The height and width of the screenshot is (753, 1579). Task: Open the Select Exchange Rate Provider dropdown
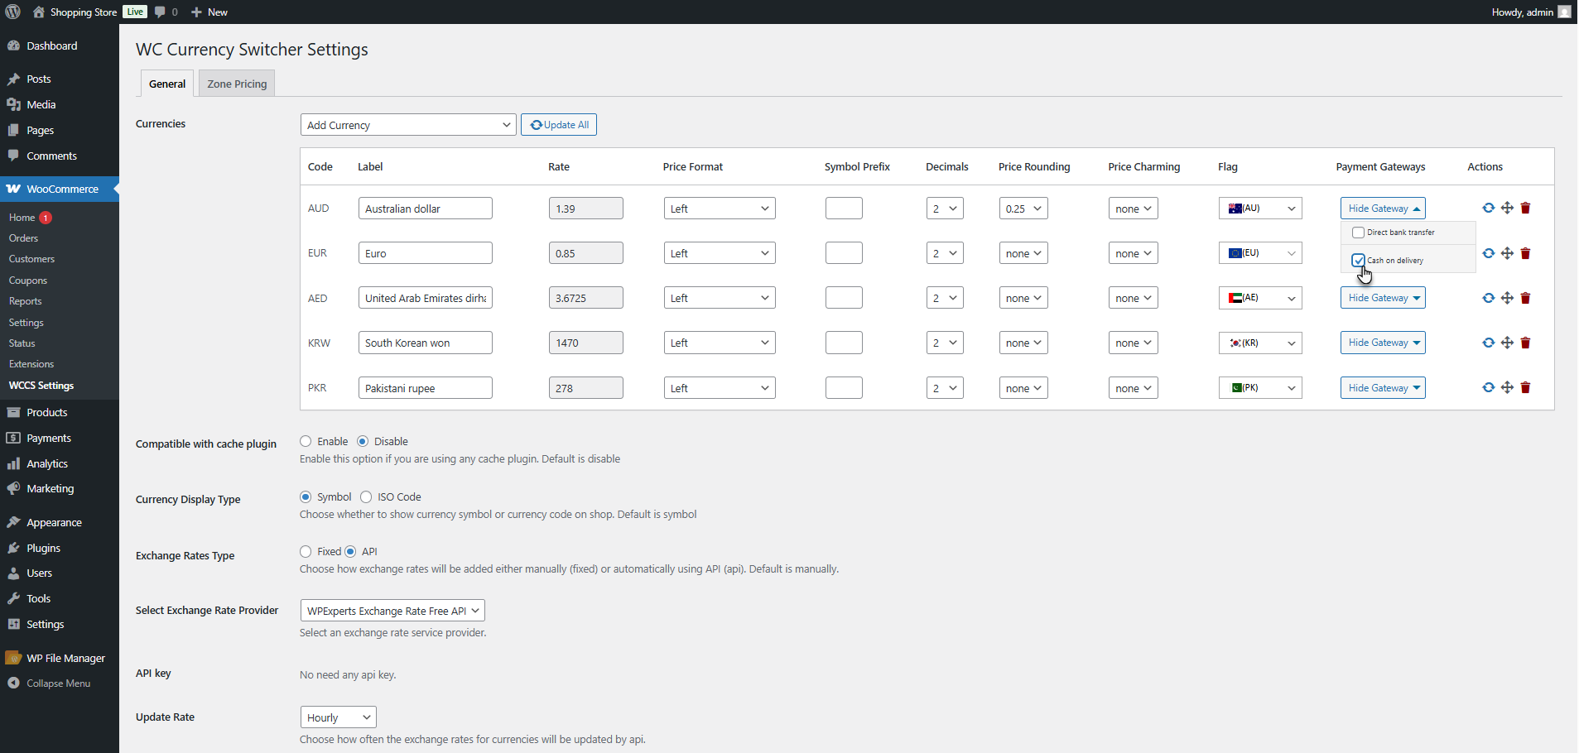coord(392,611)
